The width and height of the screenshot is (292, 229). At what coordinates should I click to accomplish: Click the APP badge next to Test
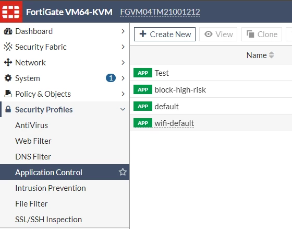(x=143, y=73)
